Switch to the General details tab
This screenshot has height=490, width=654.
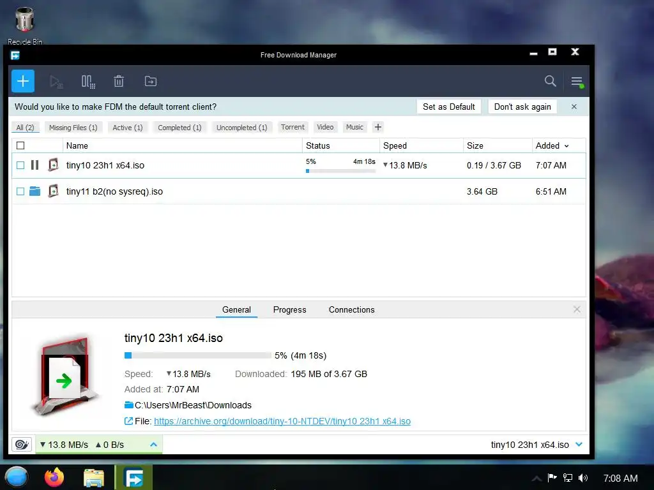tap(236, 309)
